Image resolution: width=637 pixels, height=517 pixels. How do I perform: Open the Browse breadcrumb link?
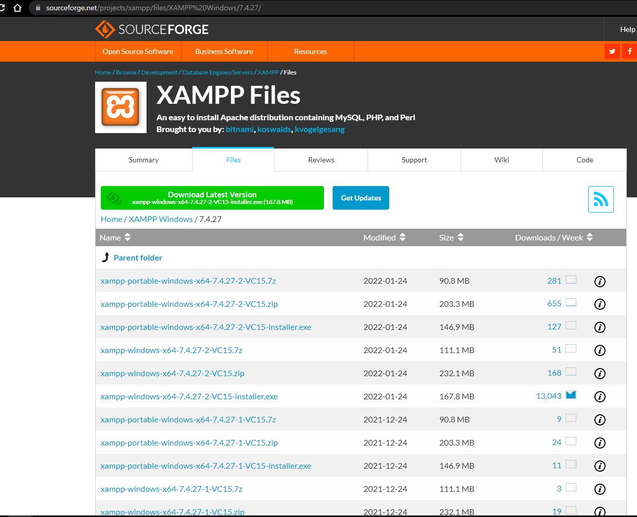(126, 72)
